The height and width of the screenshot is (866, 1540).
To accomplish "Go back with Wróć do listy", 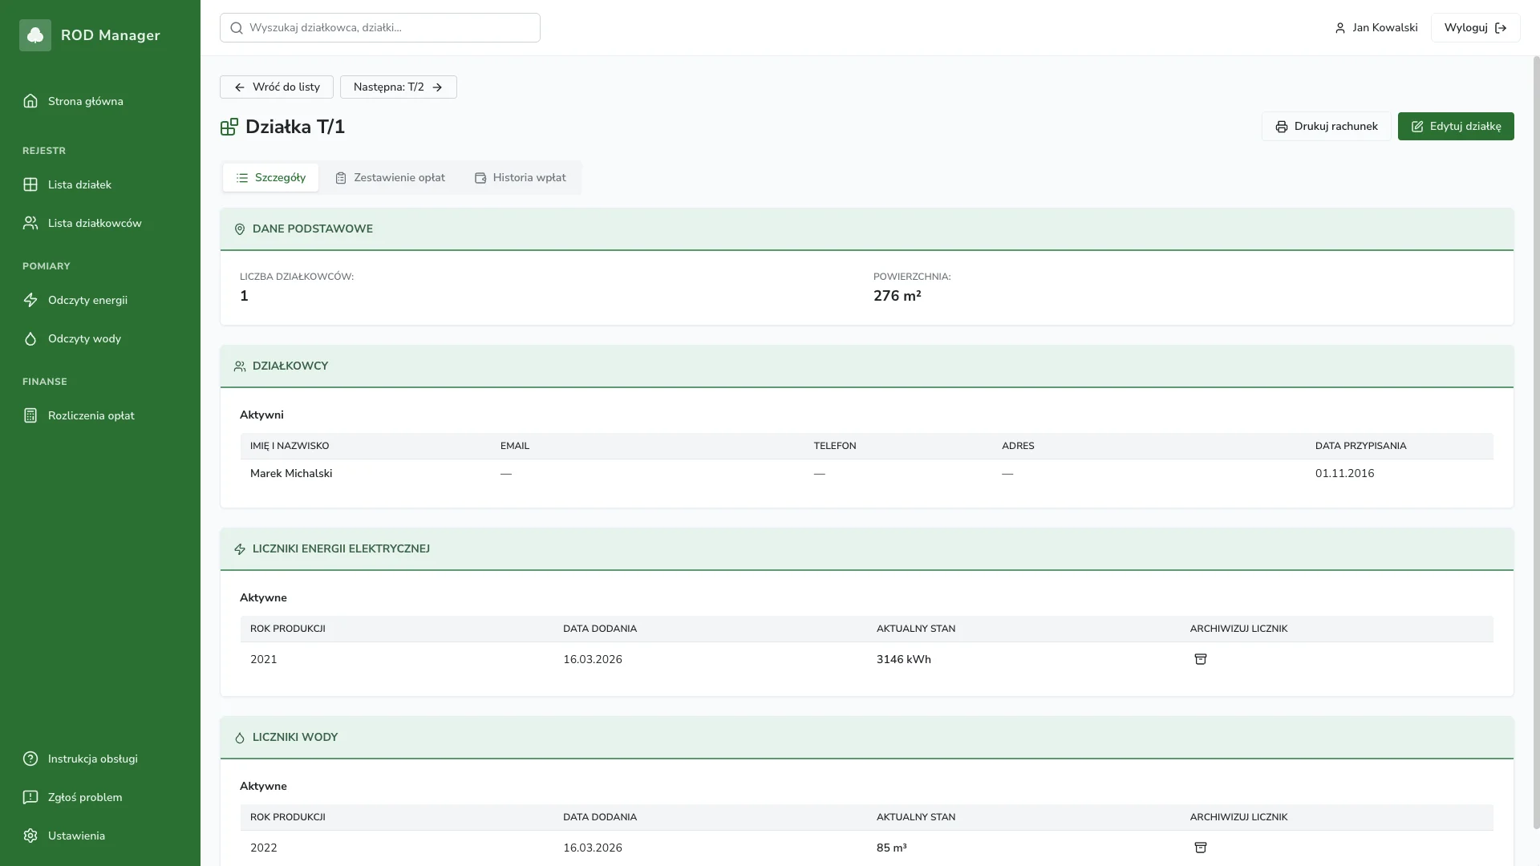I will 277,87.
